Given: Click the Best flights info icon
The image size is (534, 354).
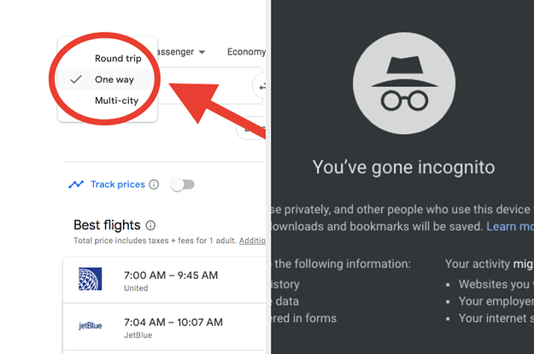Looking at the screenshot, I should click(150, 225).
